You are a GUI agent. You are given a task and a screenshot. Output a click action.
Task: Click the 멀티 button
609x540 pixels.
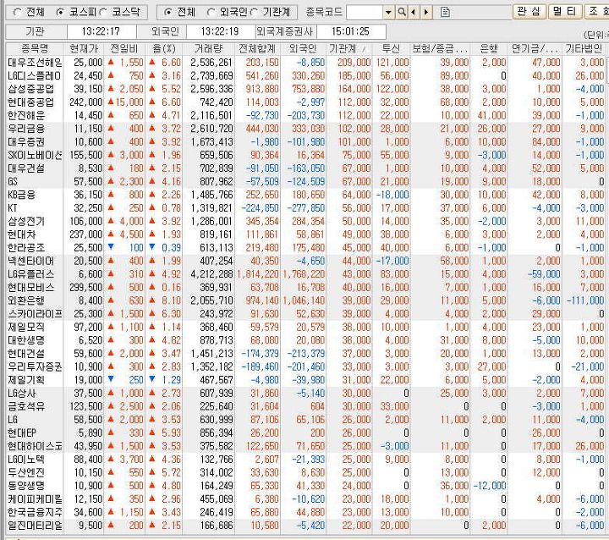tap(564, 11)
